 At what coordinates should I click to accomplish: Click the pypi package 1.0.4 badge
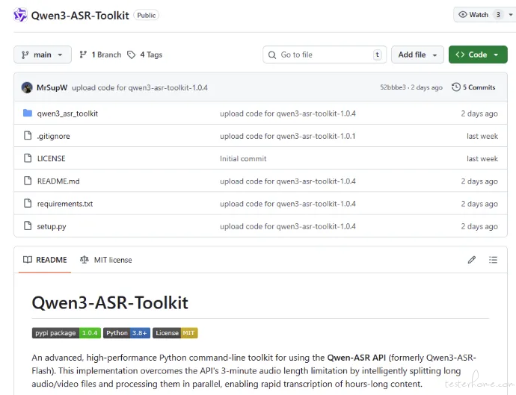66,333
